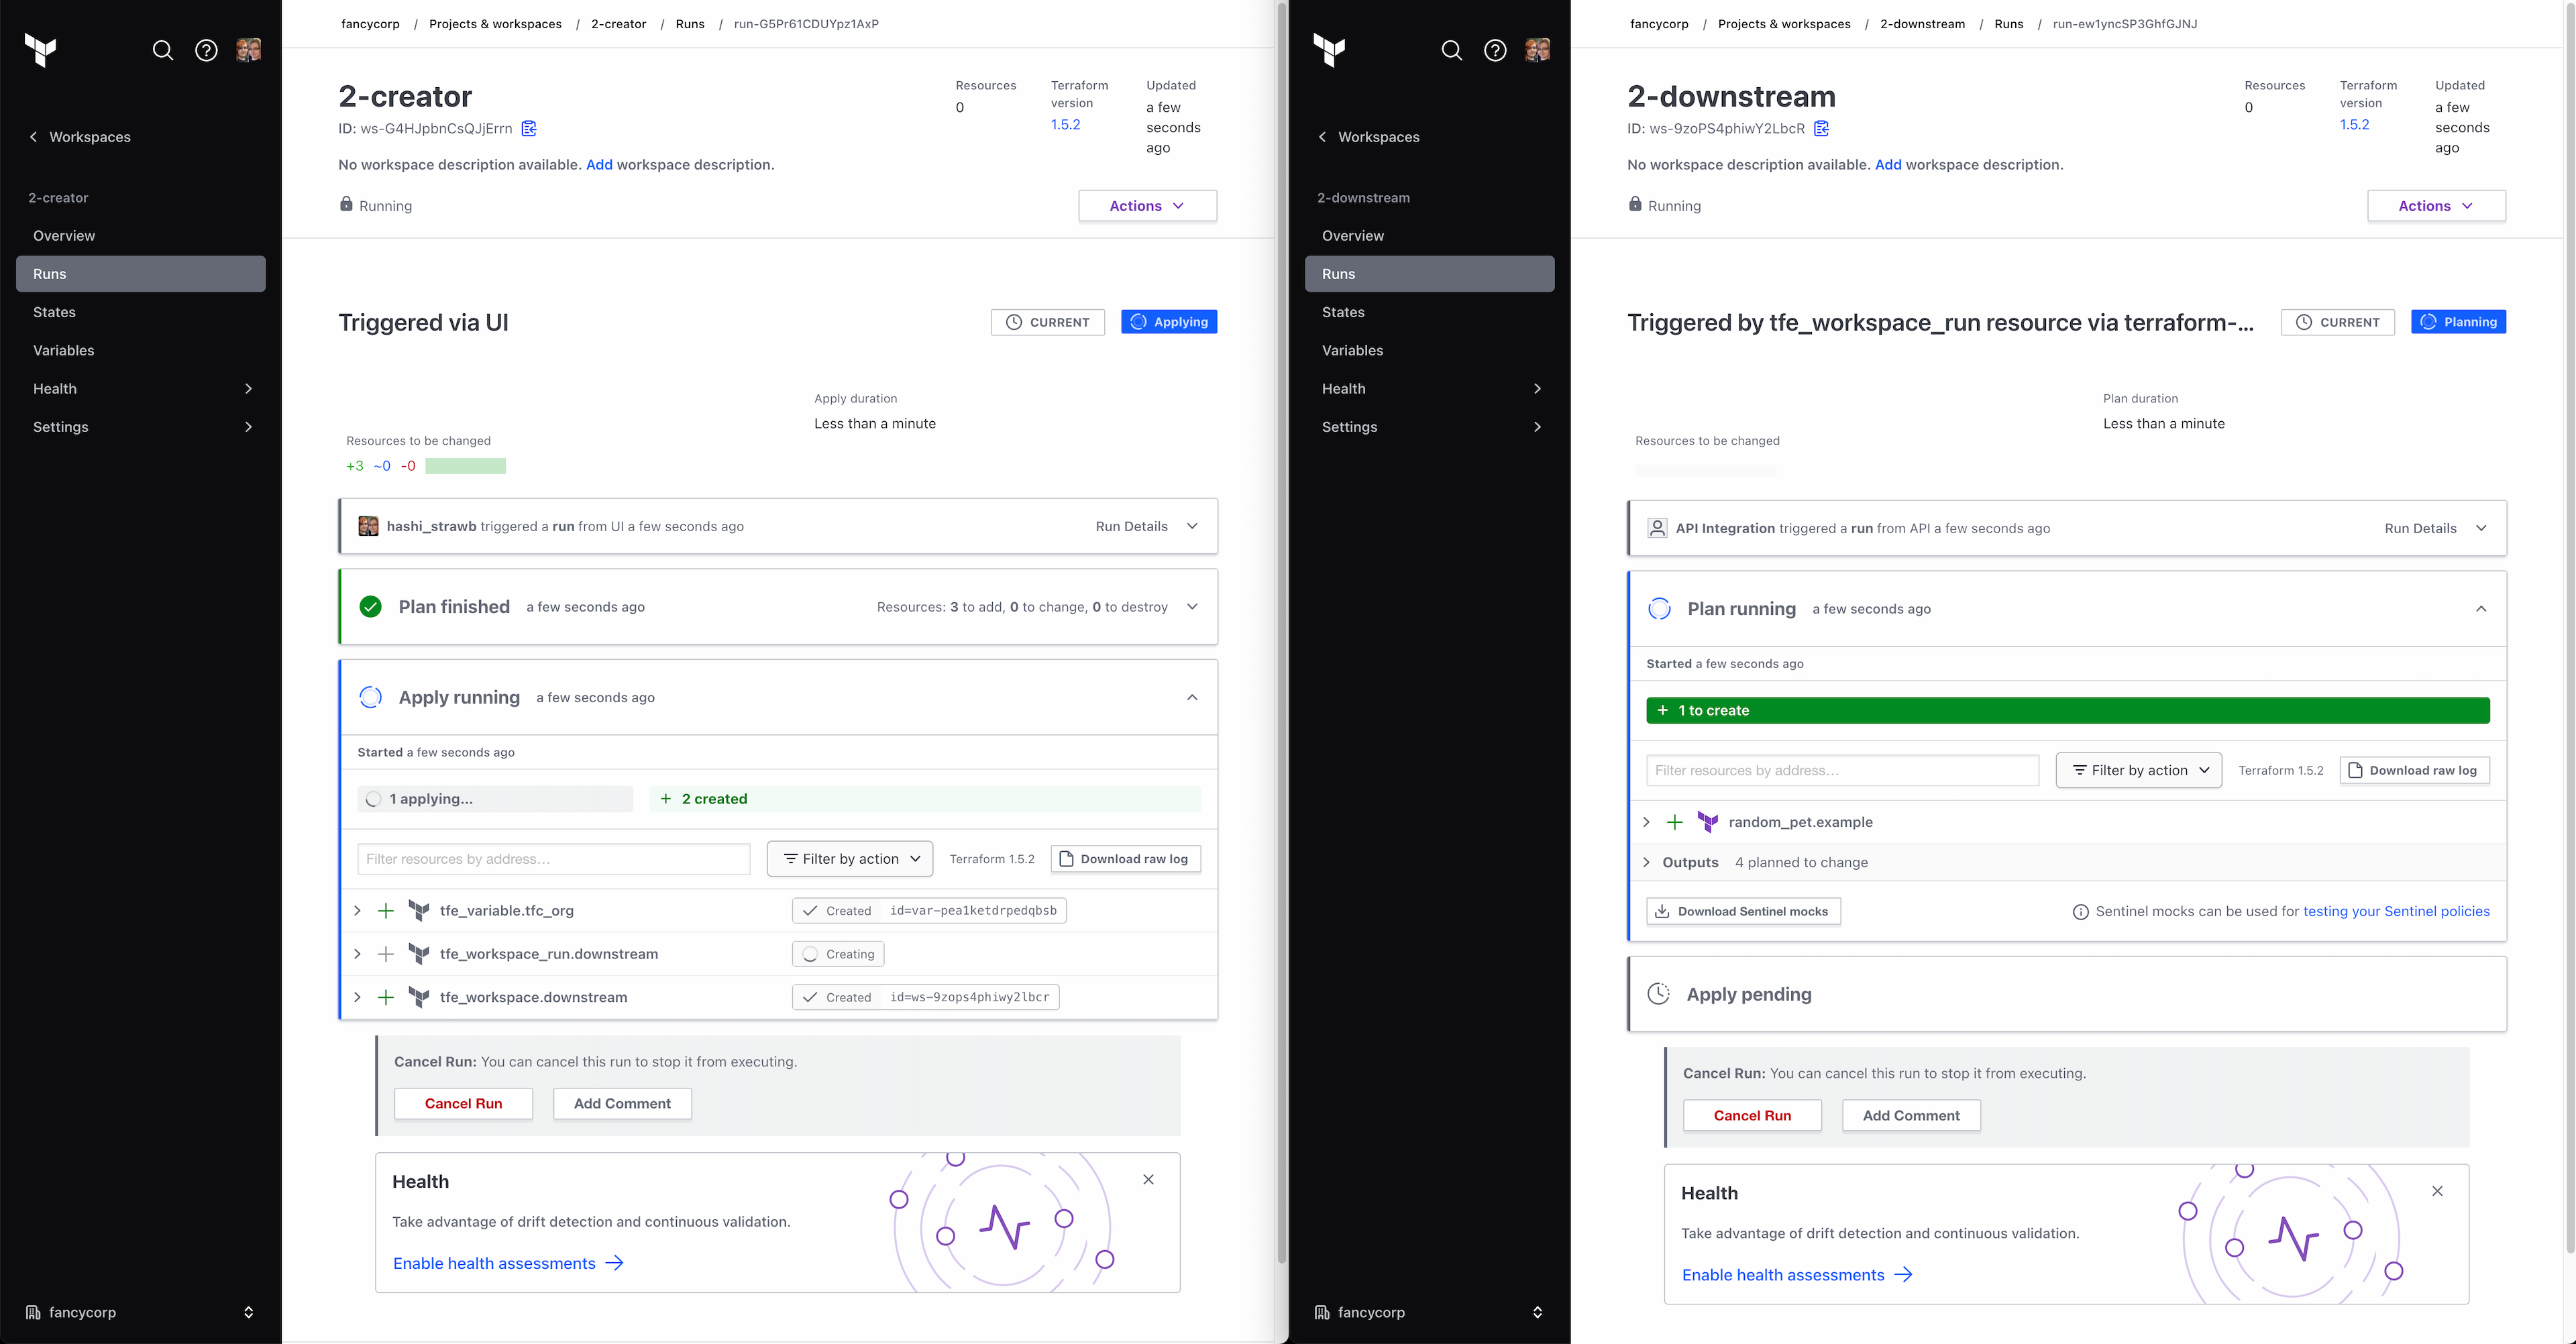The width and height of the screenshot is (2576, 1344).
Task: Click the Sentinel policies info icon
Action: pos(2081,911)
